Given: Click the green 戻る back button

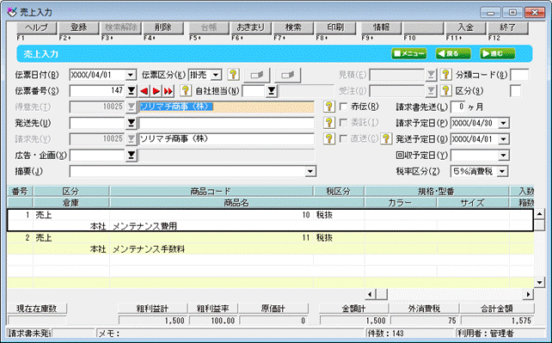Looking at the screenshot, I should [x=453, y=54].
